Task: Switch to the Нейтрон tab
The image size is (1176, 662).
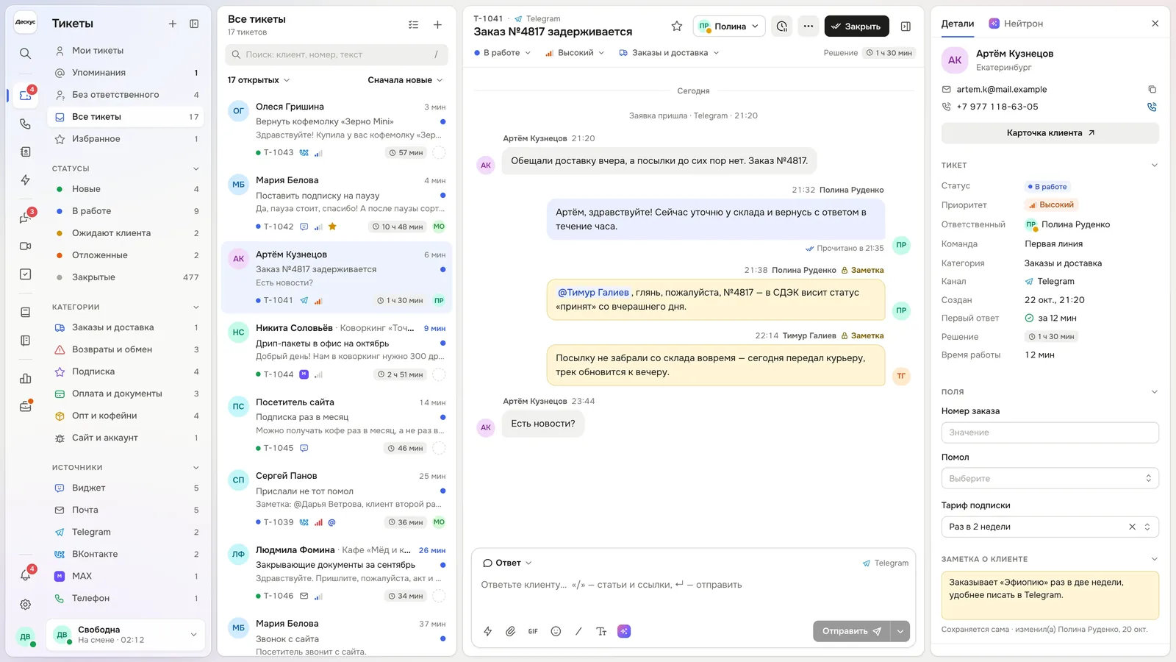Action: pos(1016,24)
